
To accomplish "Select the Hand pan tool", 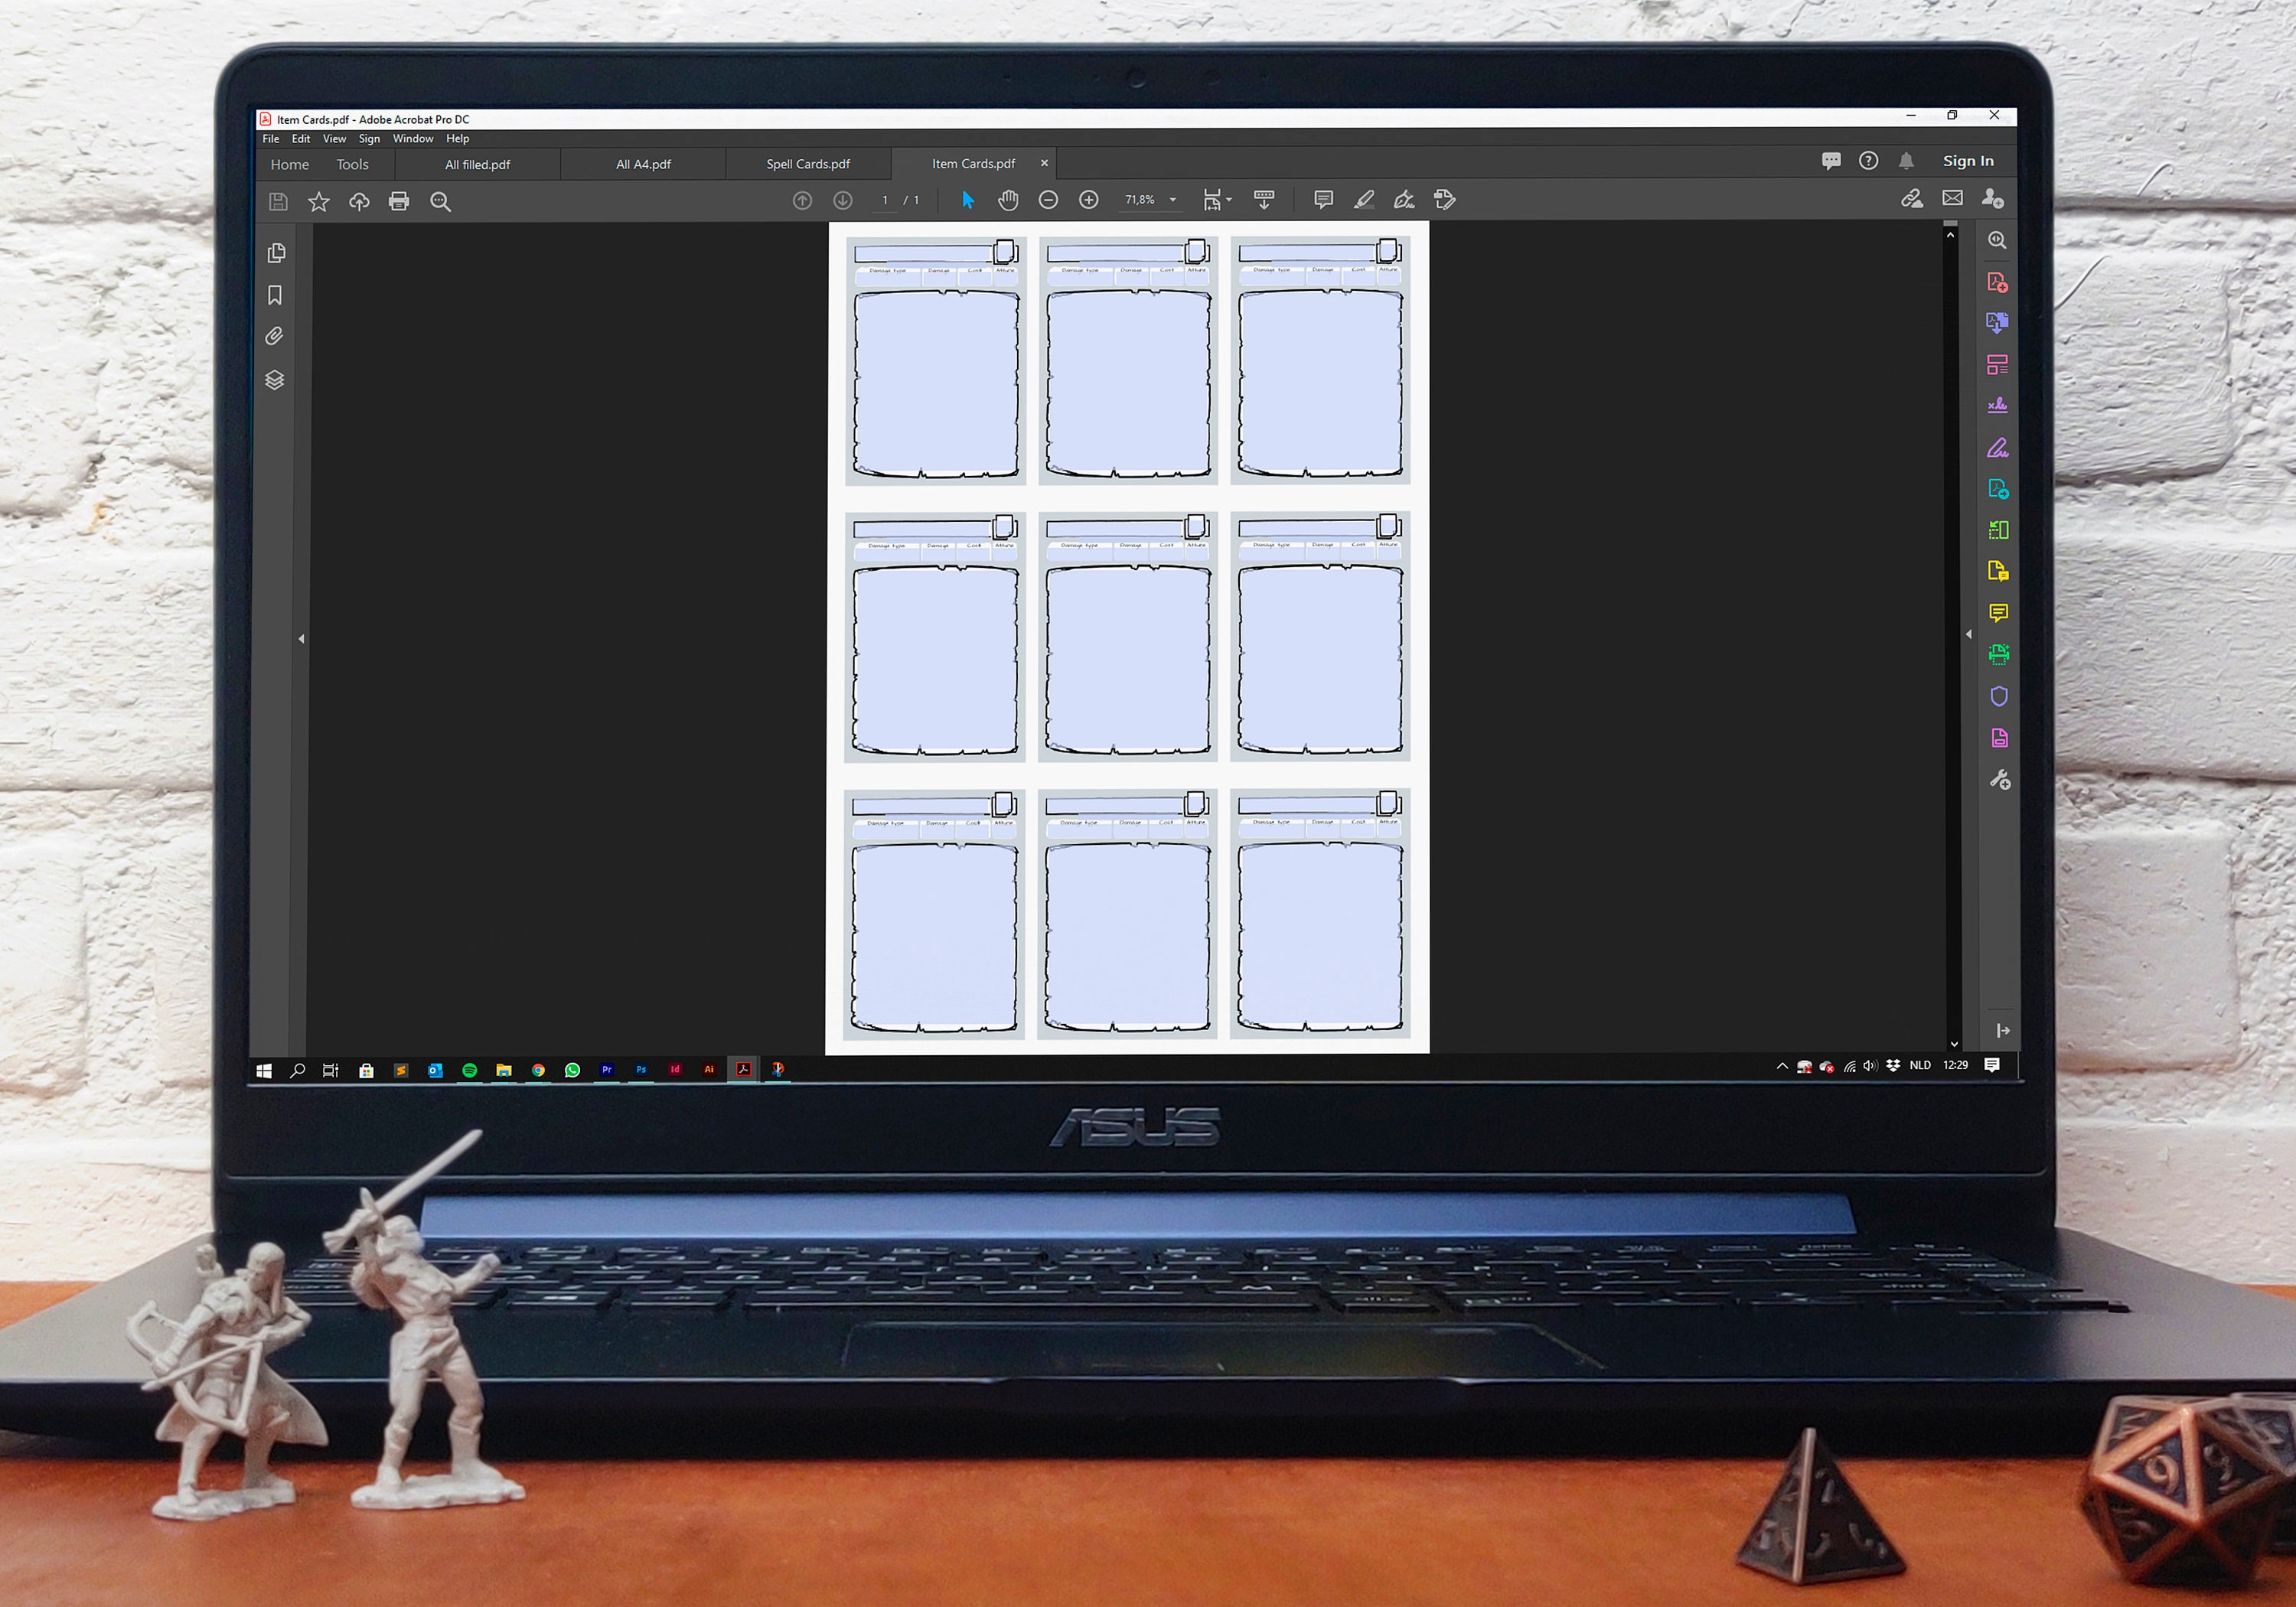I will 1008,200.
